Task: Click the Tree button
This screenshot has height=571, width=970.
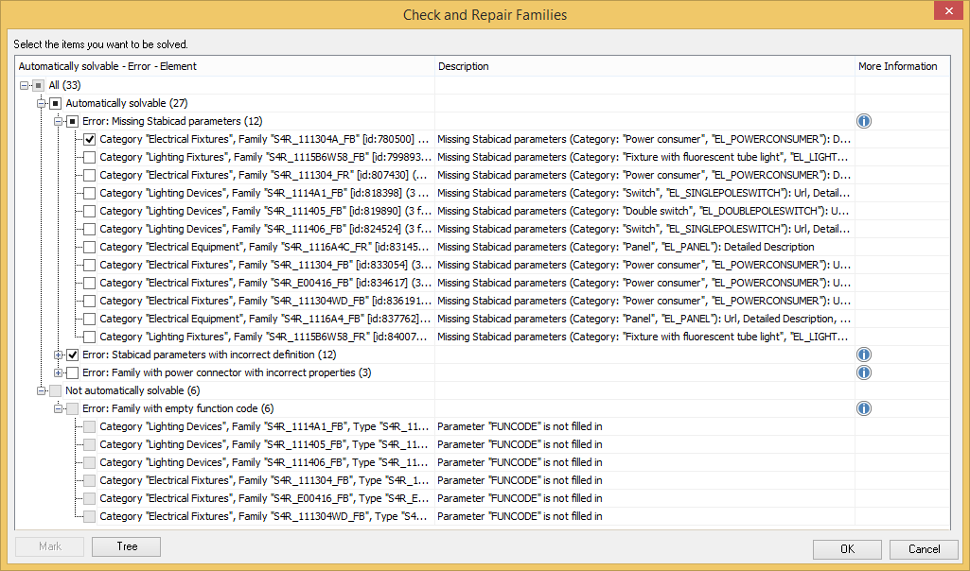Action: (x=126, y=546)
